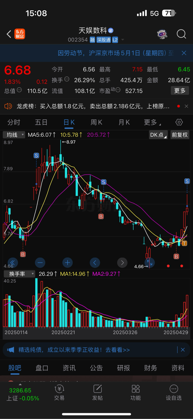Screen dimensions: 193x419
Task: Tap the megaphone icon in ad banner
Action: tap(11, 350)
